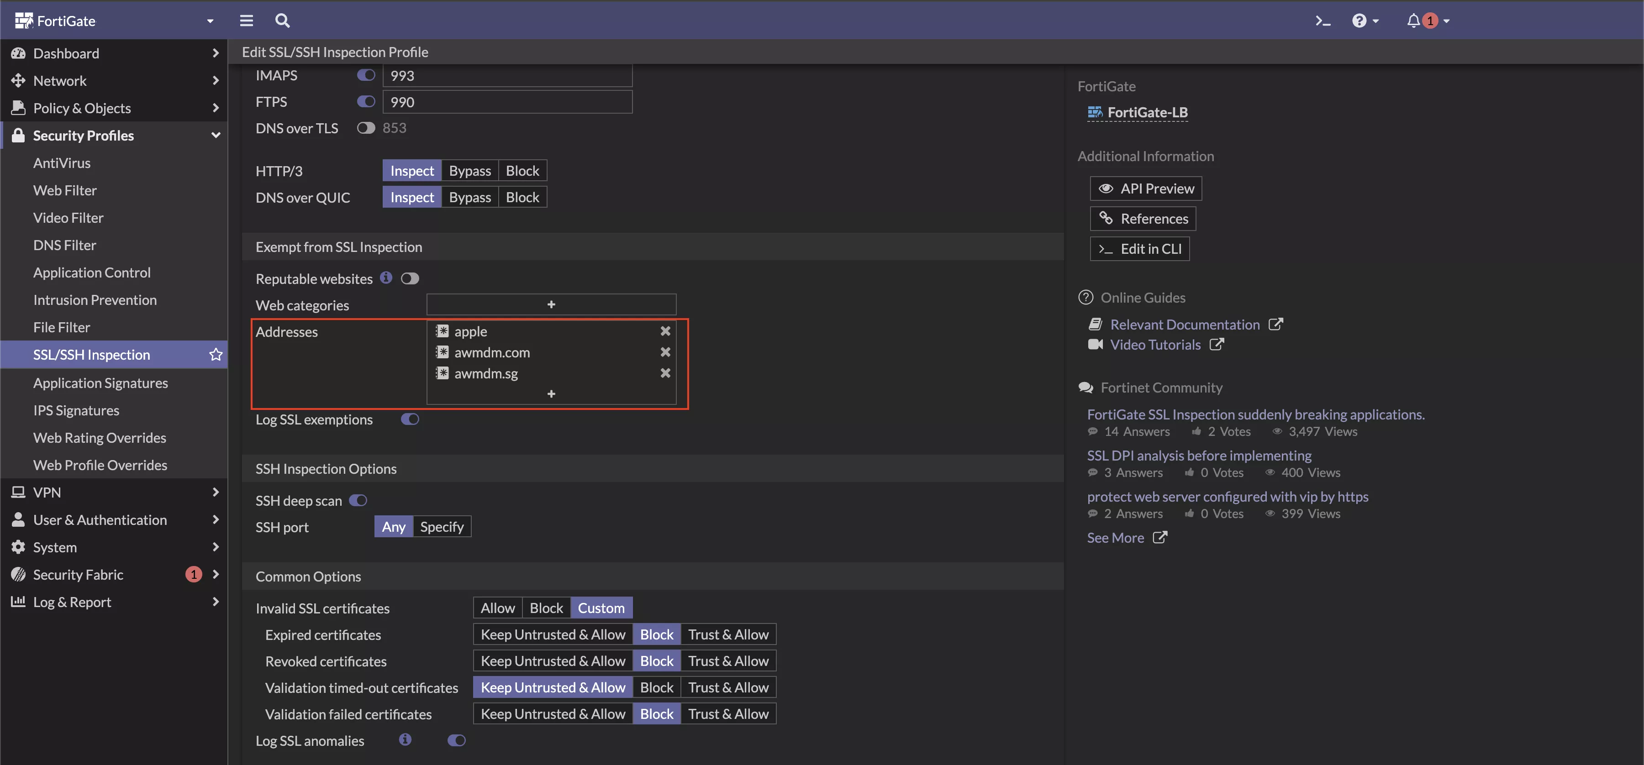Open IPS Signatures page
1644x765 pixels.
coord(76,410)
